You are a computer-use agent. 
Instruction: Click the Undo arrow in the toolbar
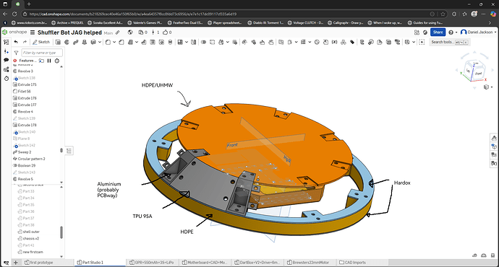16,42
